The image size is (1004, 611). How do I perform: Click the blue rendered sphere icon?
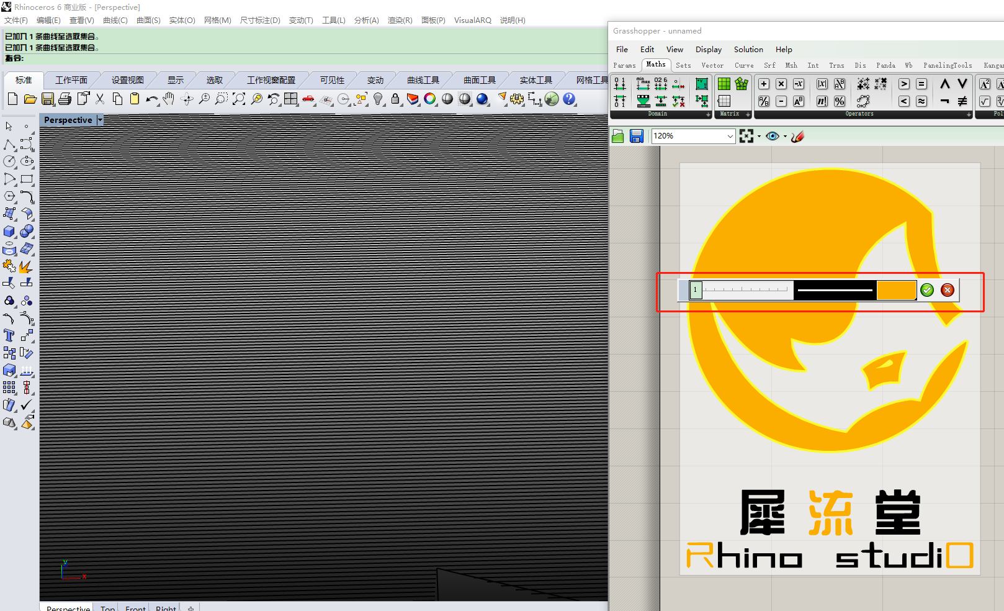[x=482, y=99]
